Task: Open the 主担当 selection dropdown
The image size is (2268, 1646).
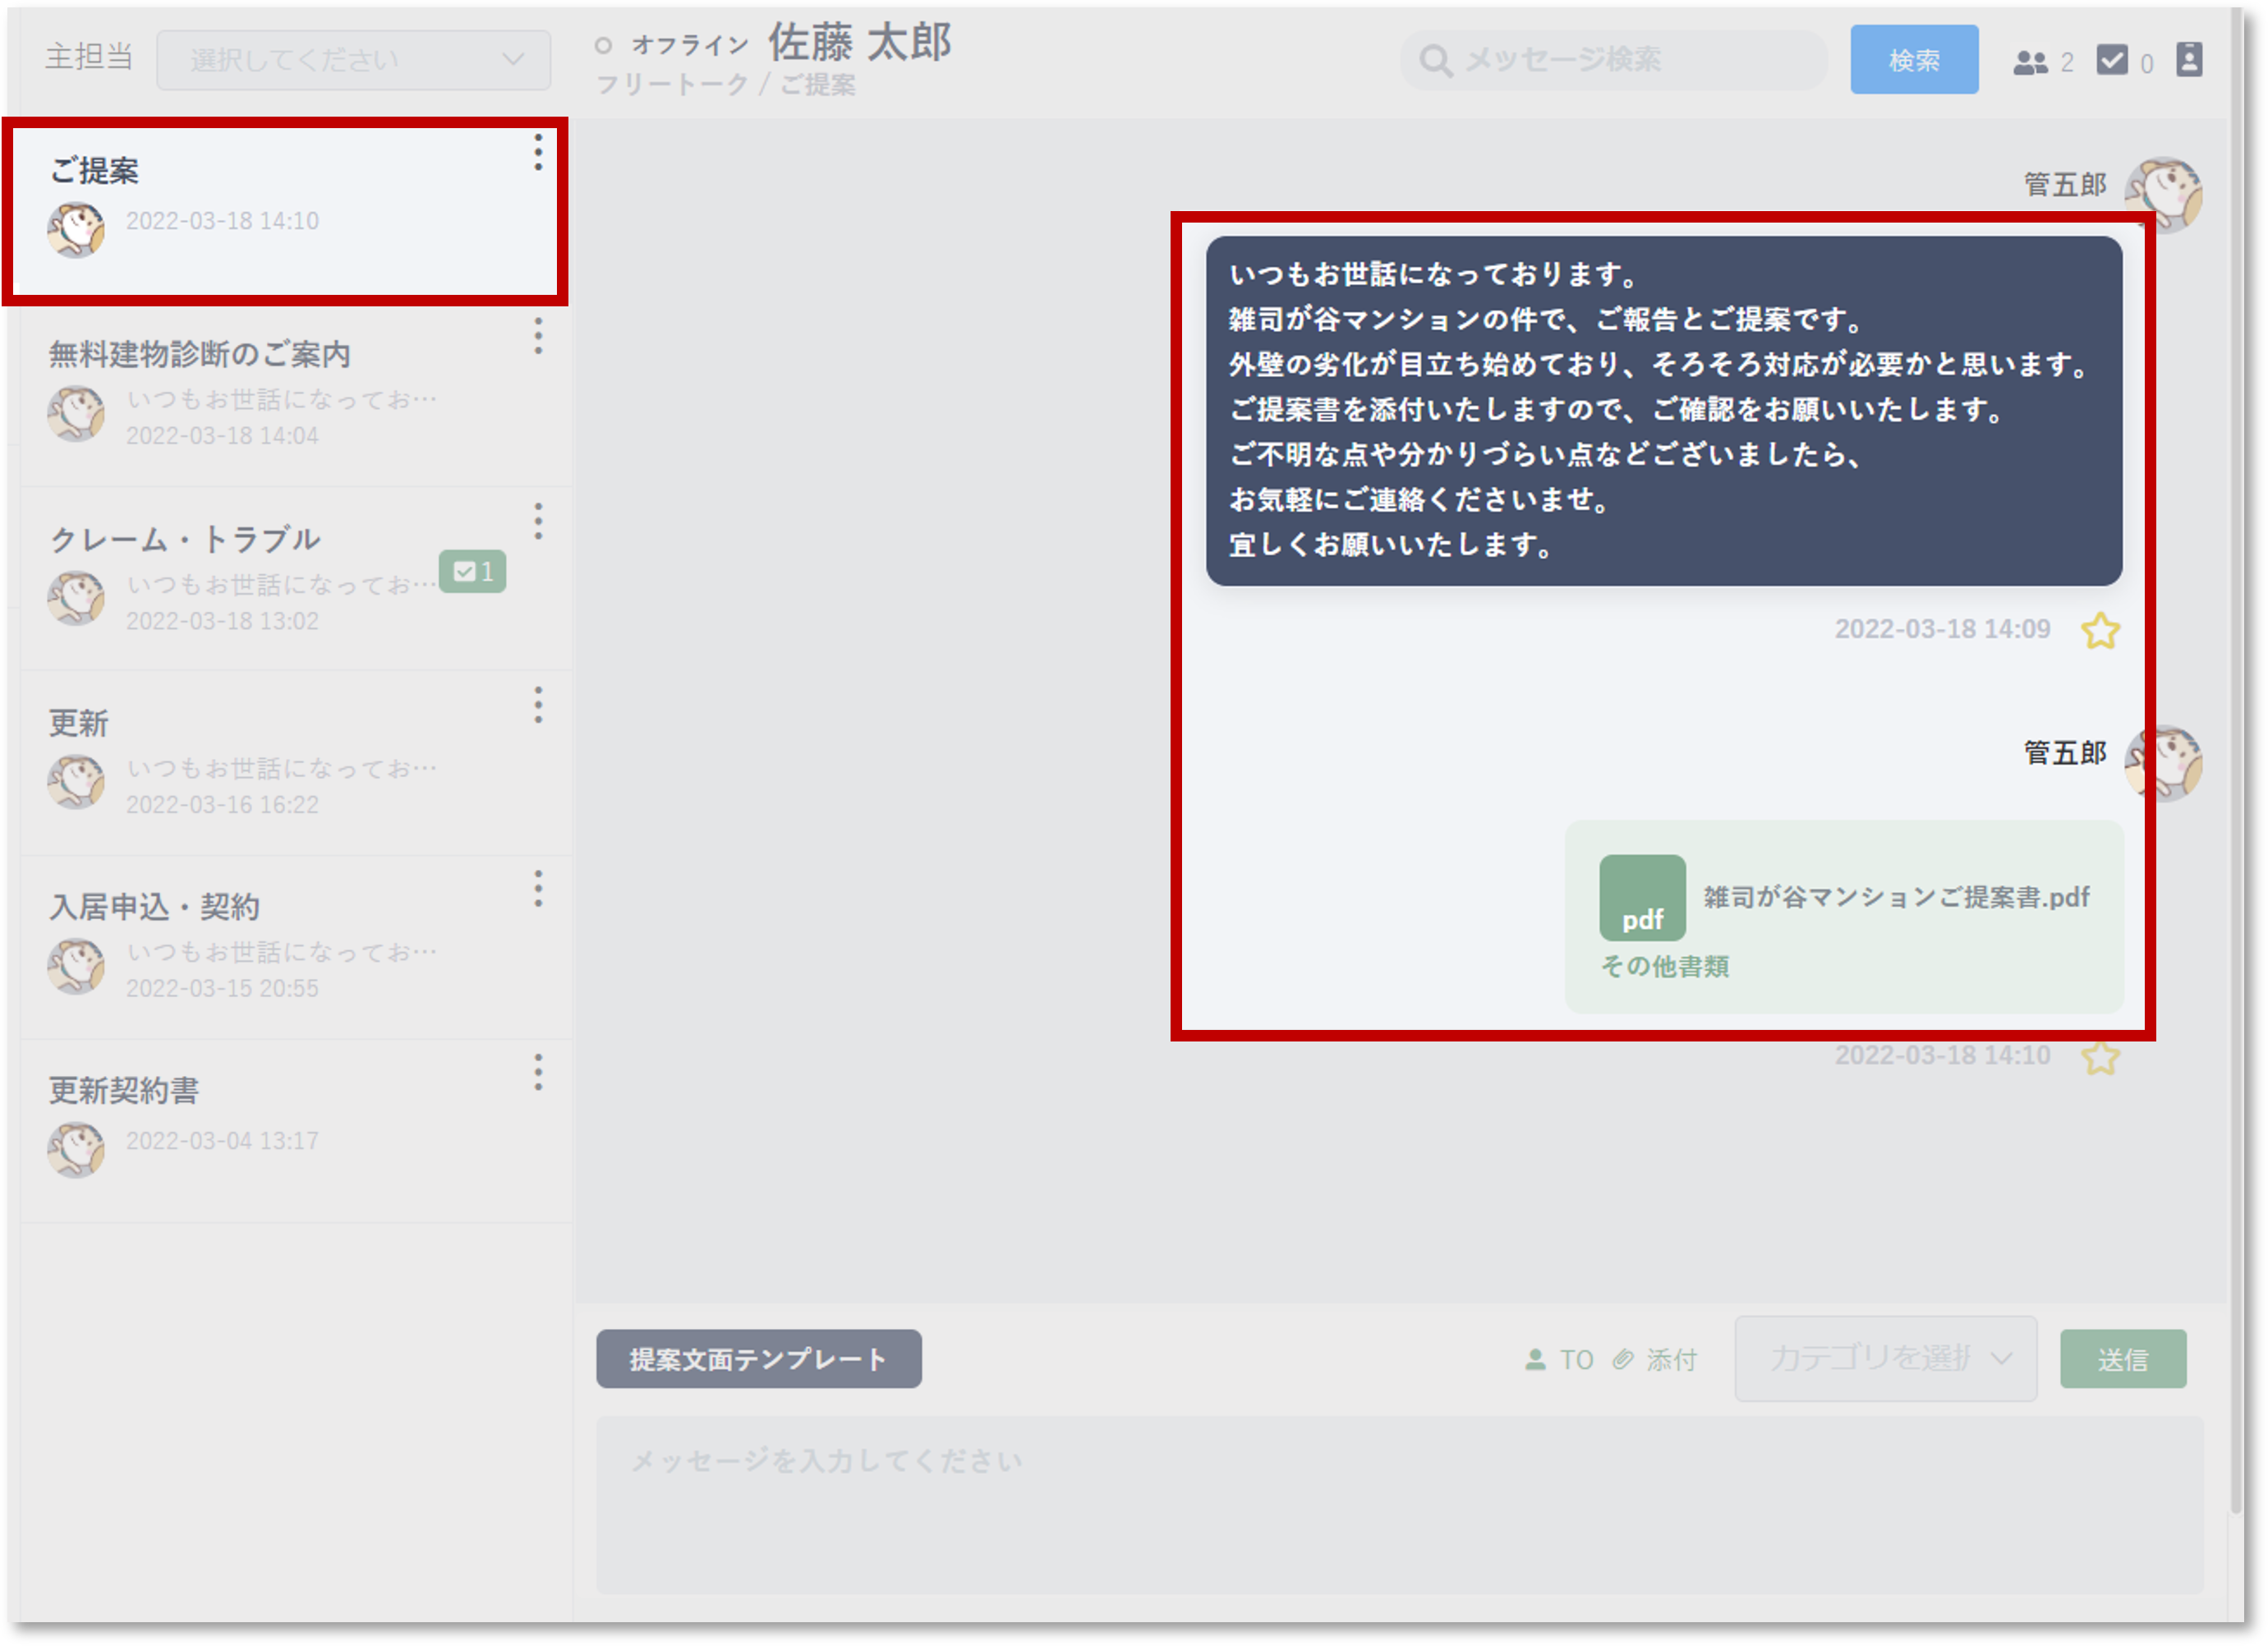Action: [x=353, y=60]
